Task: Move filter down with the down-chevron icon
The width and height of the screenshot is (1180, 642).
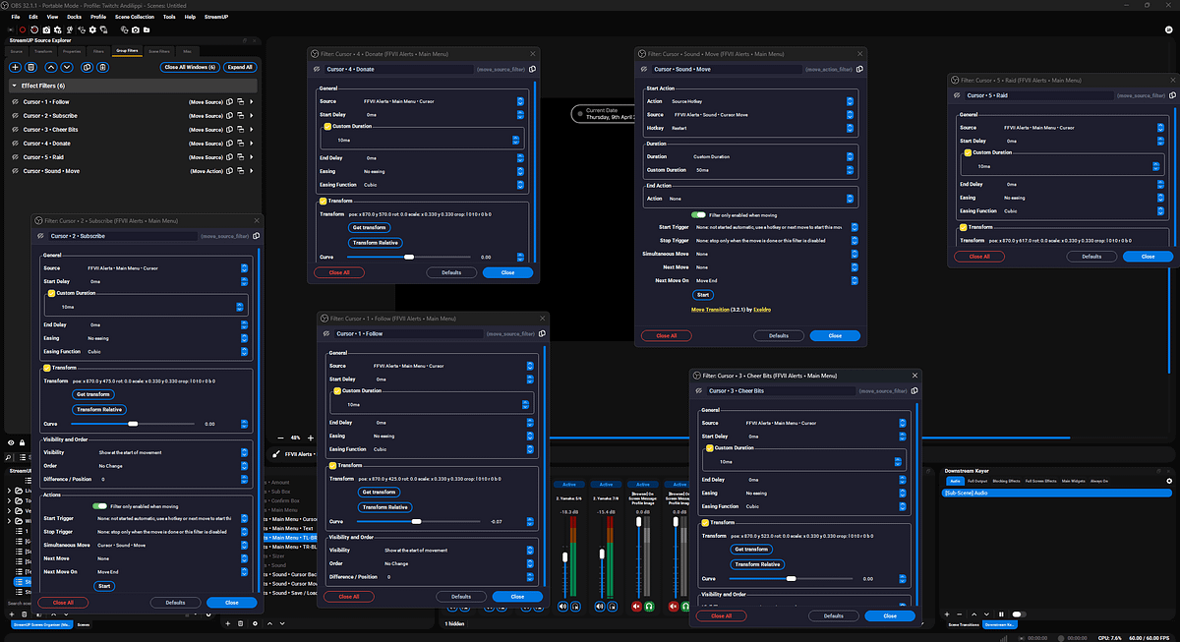Action: [x=67, y=68]
